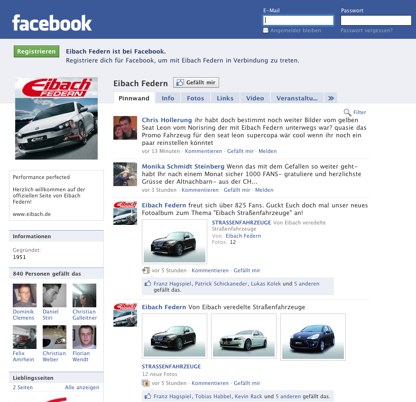The height and width of the screenshot is (402, 416).
Task: Open Kevin Rack's profile link
Action: coord(249,396)
